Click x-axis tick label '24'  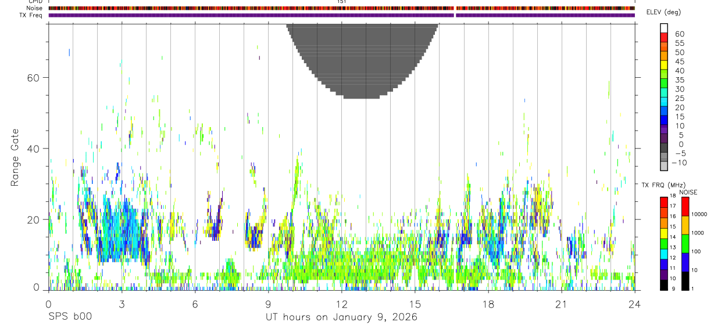pos(634,304)
